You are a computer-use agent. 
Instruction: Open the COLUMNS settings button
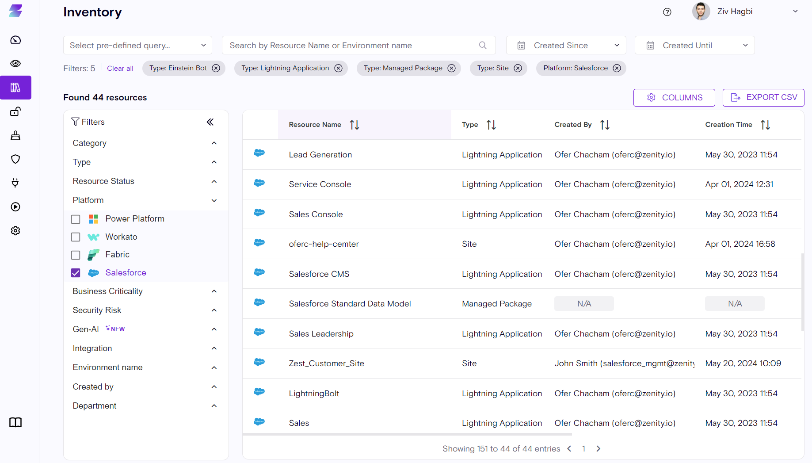pyautogui.click(x=674, y=98)
